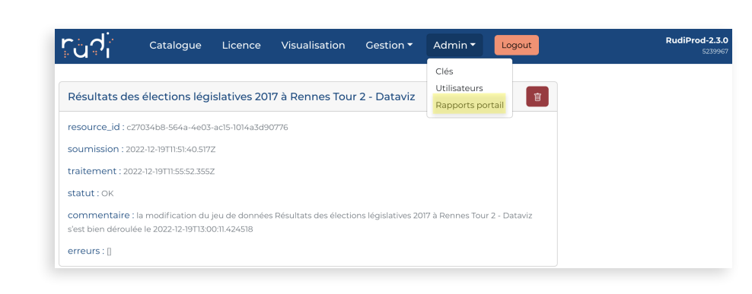Click the report title Résultats des élections législatives

coord(241,96)
